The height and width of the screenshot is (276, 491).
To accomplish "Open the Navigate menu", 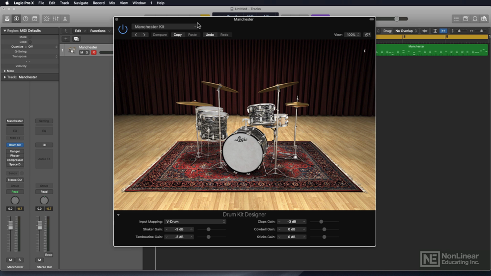I will pos(81,3).
